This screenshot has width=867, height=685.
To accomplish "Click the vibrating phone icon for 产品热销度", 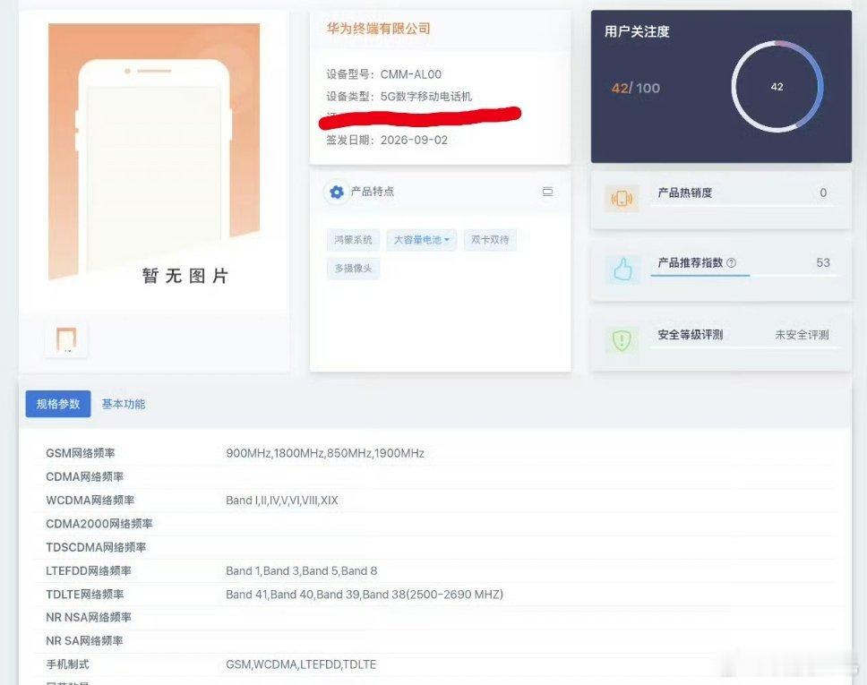I will (x=622, y=199).
